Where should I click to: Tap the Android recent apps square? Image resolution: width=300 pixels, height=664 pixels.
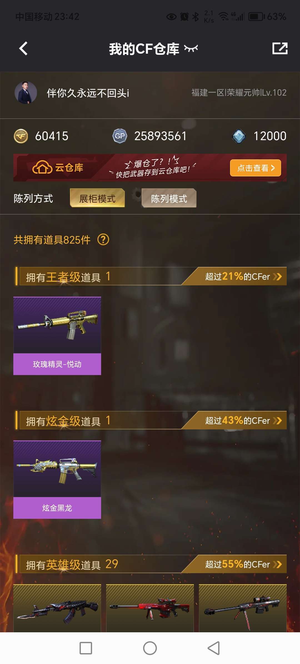86,648
